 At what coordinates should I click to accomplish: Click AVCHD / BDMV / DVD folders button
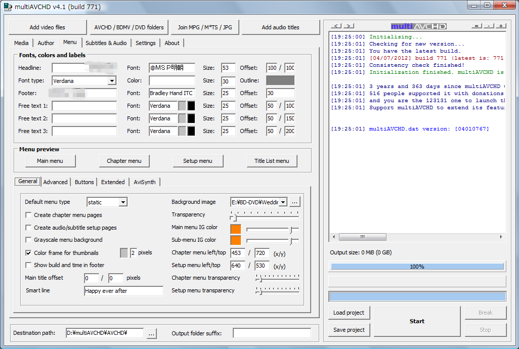point(129,27)
